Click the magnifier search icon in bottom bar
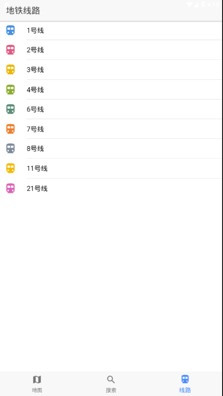The image size is (223, 396). tap(111, 379)
